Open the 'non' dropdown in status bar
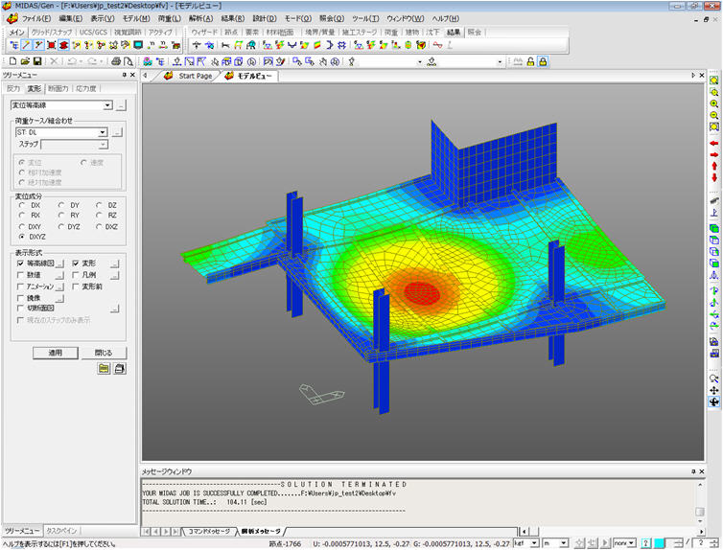This screenshot has height=550, width=723. [x=632, y=543]
